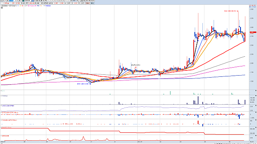Click the red current price tag on the price axis
The image size is (257, 144).
[x=253, y=32]
